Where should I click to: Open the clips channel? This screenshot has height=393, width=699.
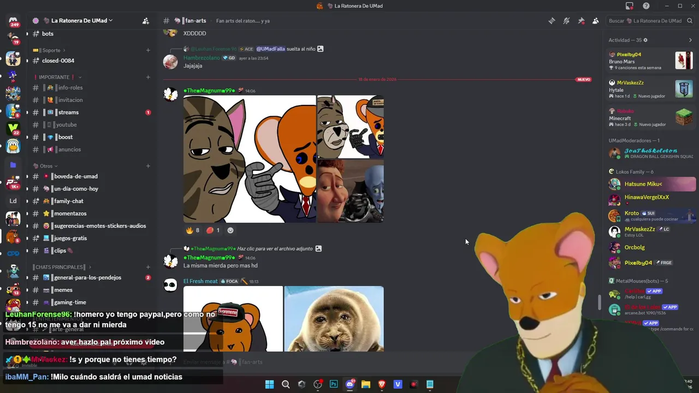tap(92, 251)
